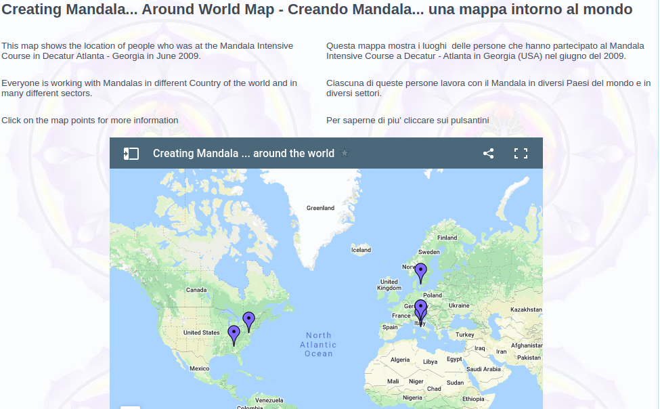Click the United Kingdom map label

[389, 284]
